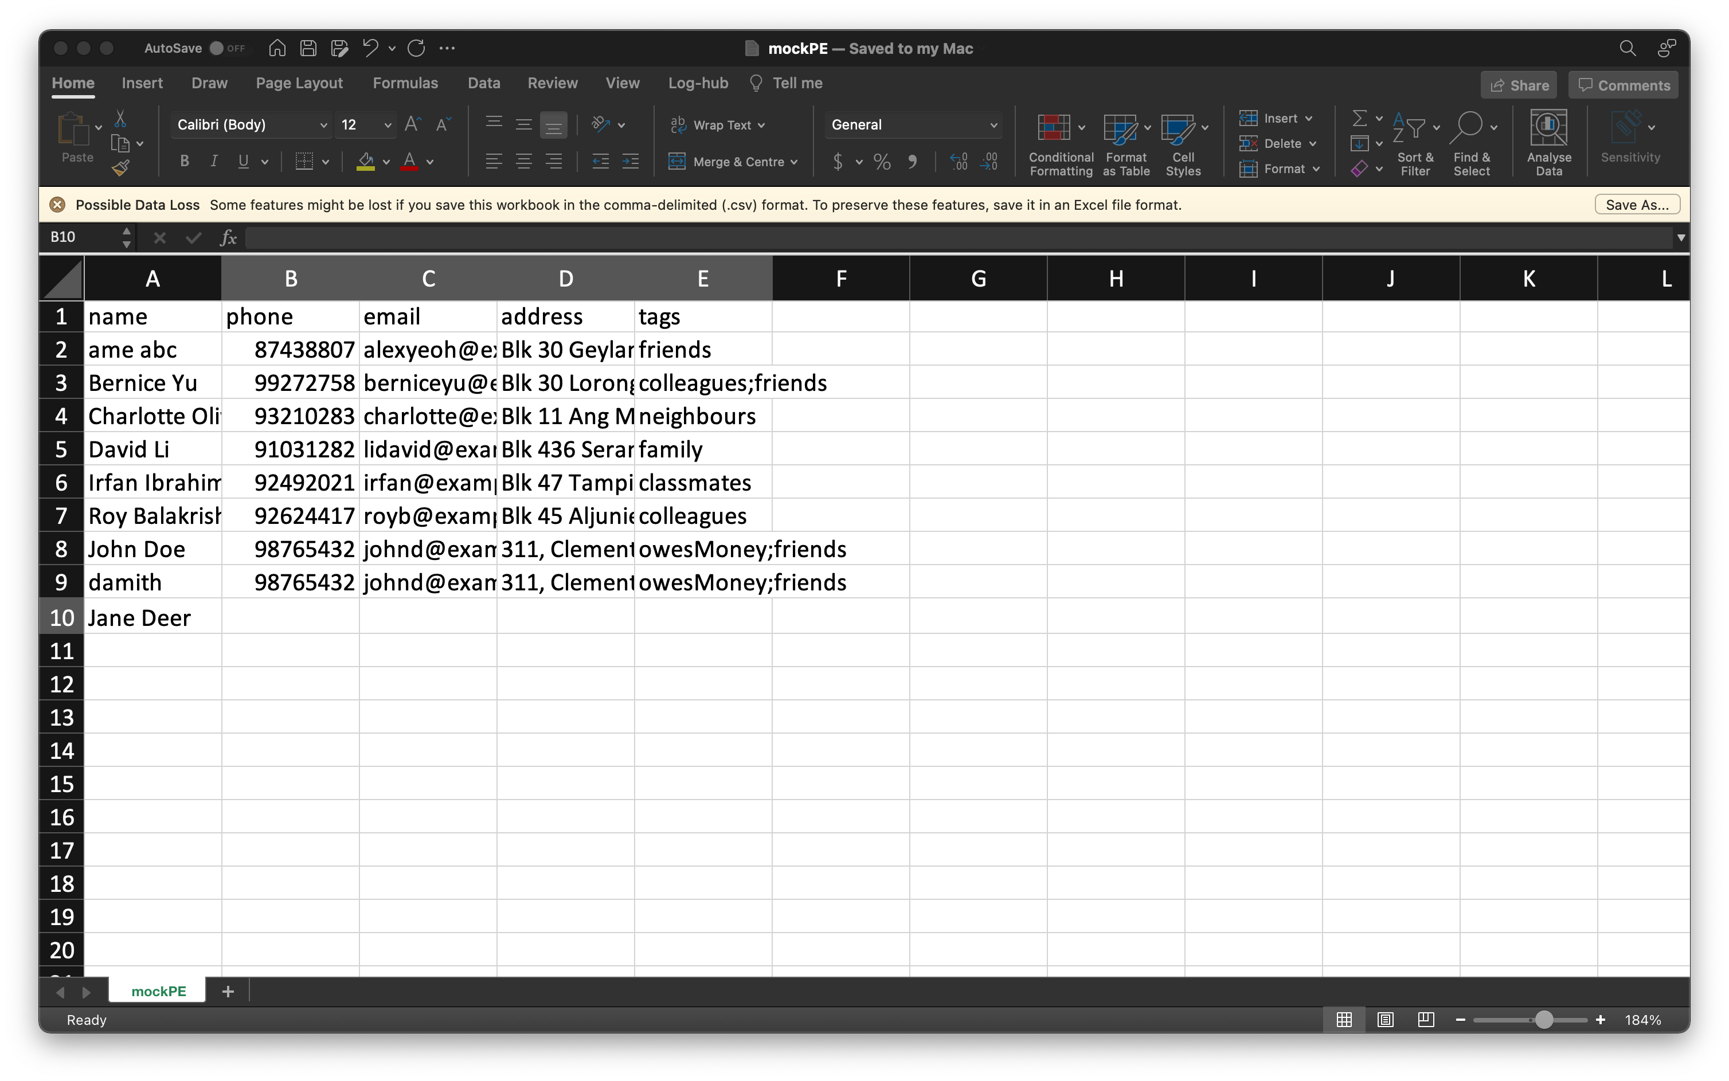Open the Formulas ribbon tab
Screen dimensions: 1729x1081
click(x=405, y=83)
